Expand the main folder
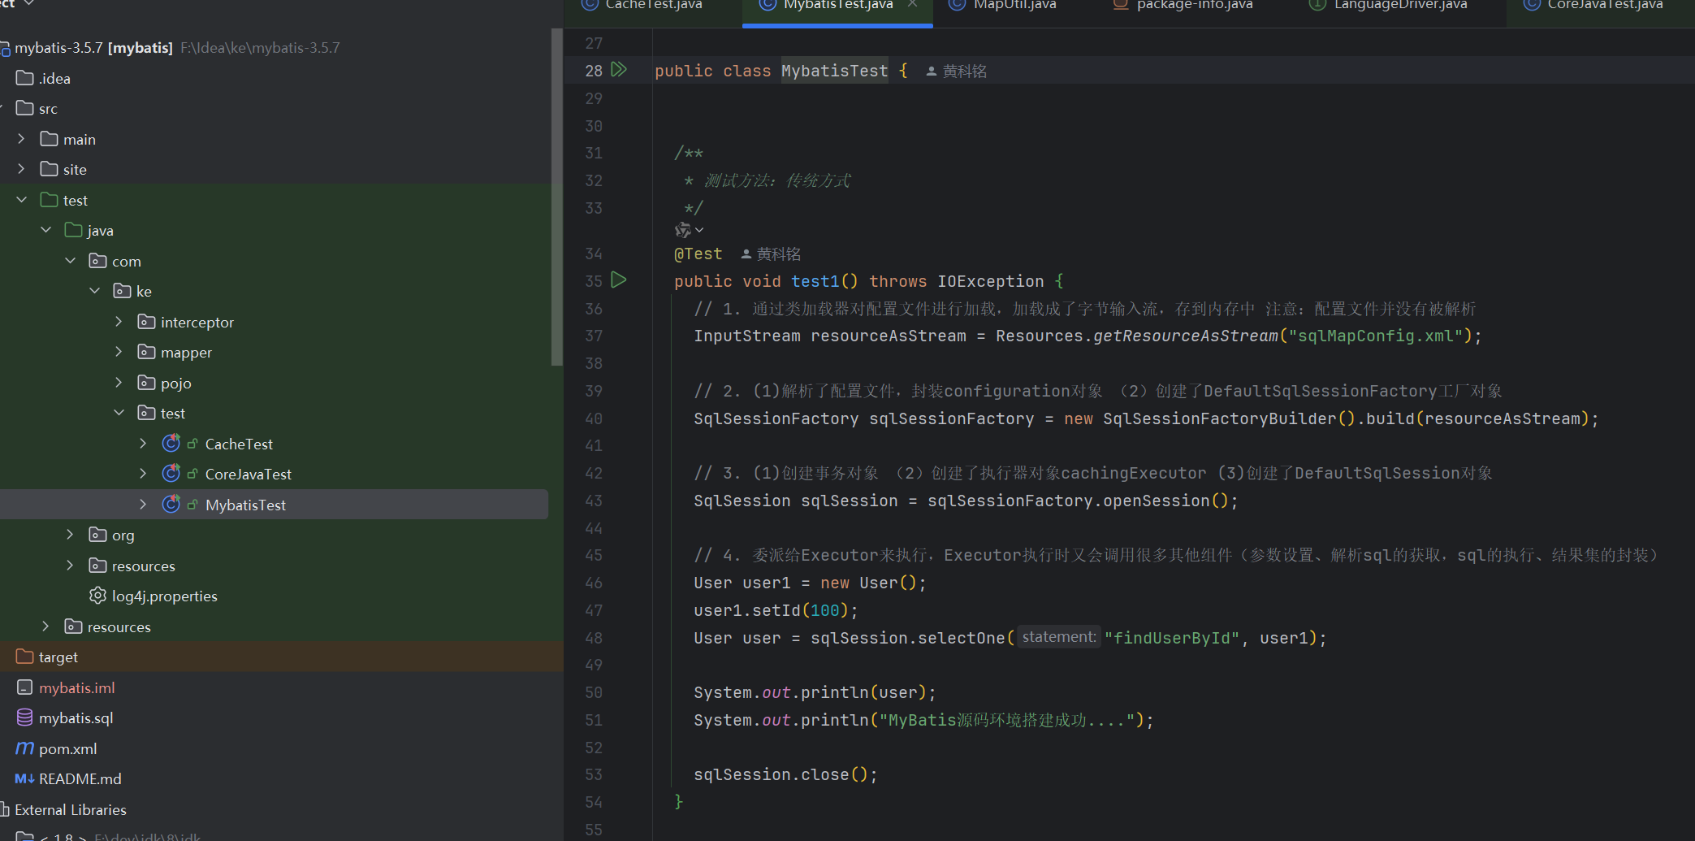 22,139
